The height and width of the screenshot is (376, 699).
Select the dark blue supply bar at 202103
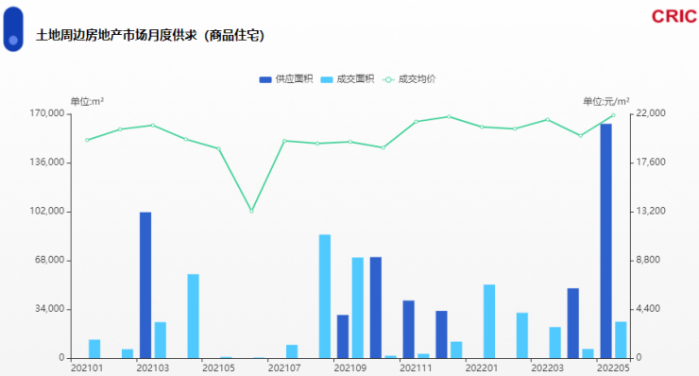pyautogui.click(x=145, y=285)
